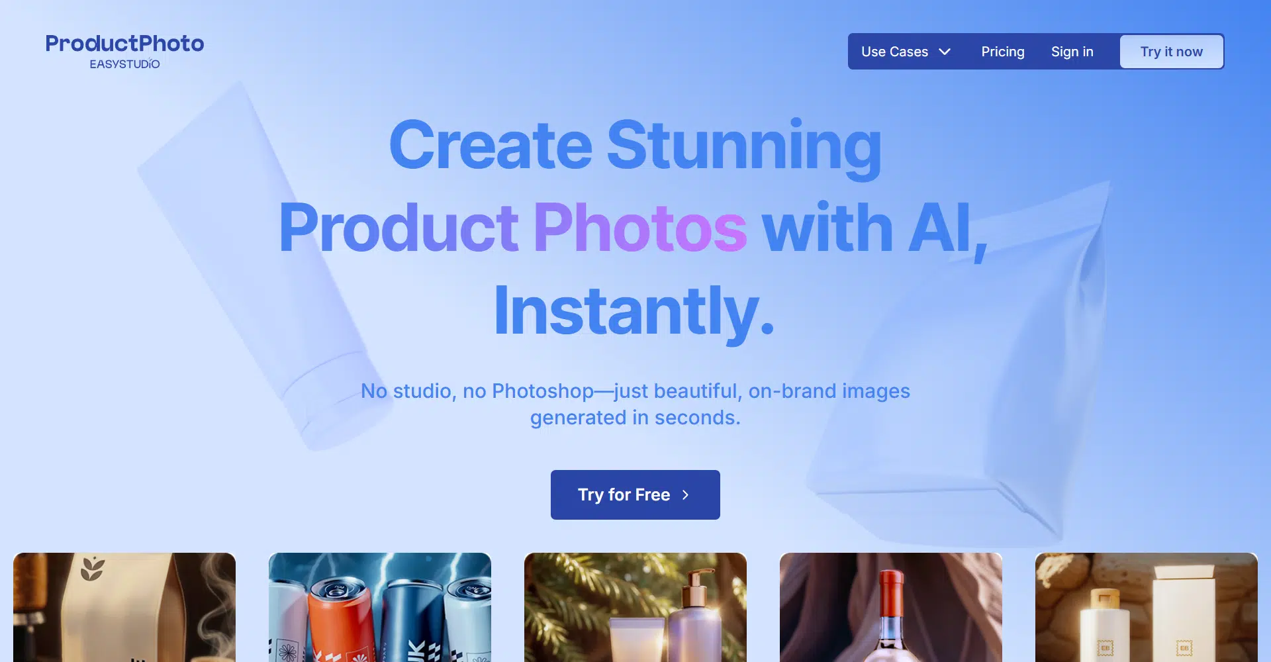
Task: Click the faded tube mockup in the background
Action: click(x=265, y=265)
